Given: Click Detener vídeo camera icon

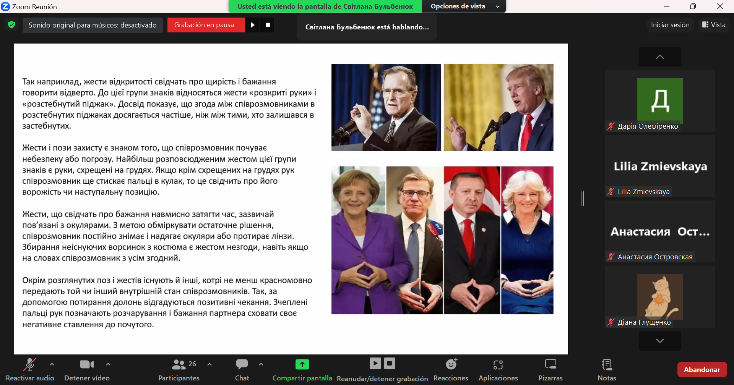Looking at the screenshot, I should pos(87,364).
